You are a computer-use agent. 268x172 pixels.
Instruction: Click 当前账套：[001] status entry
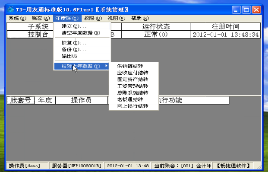pyautogui.click(x=182, y=166)
